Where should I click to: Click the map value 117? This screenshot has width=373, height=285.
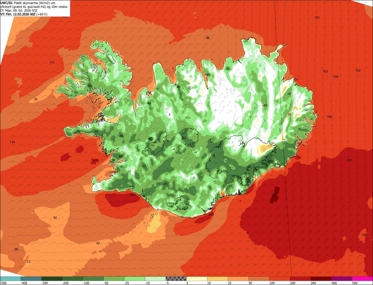pyautogui.click(x=52, y=63)
